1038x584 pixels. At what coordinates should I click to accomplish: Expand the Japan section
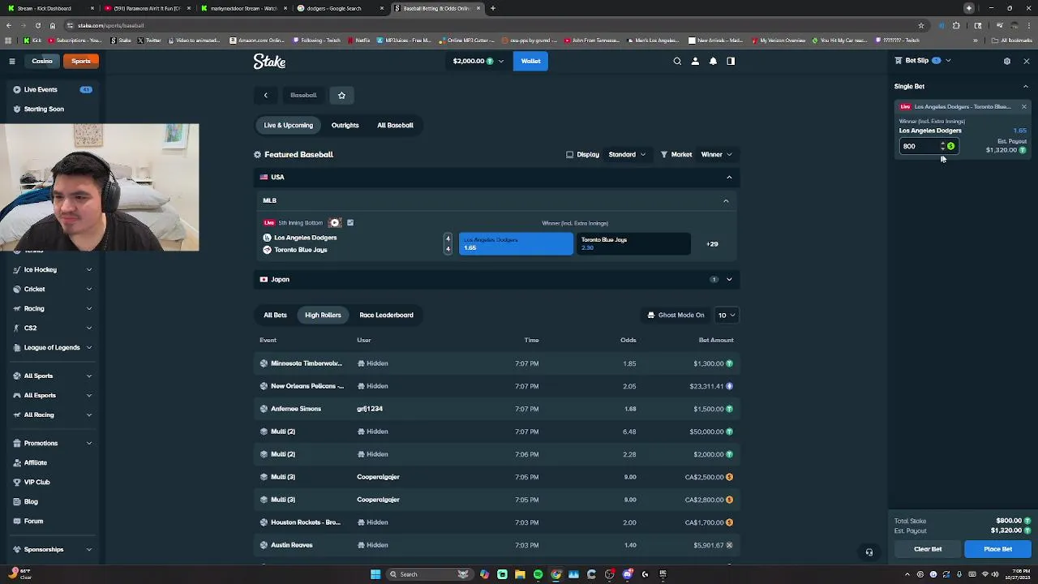729,279
